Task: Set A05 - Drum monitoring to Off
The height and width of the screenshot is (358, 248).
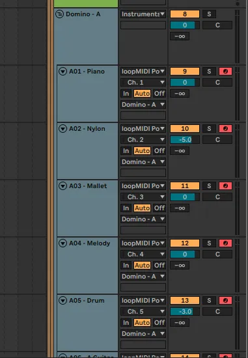Action: pos(159,323)
